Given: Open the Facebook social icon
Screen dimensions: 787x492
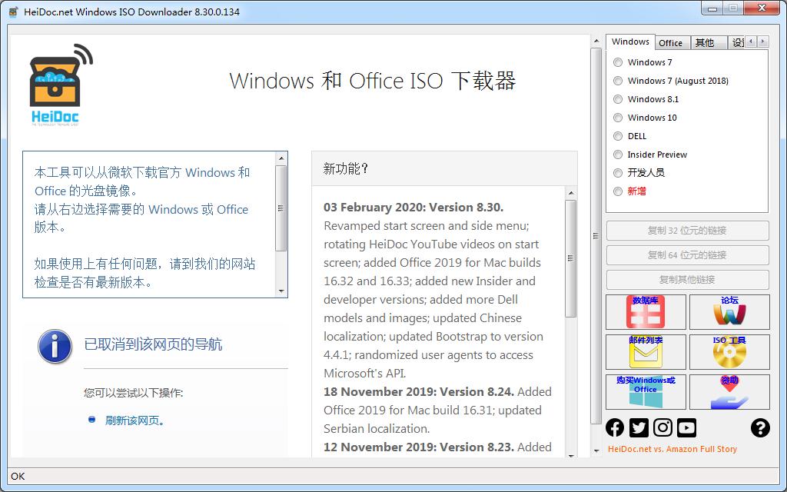Looking at the screenshot, I should click(615, 427).
